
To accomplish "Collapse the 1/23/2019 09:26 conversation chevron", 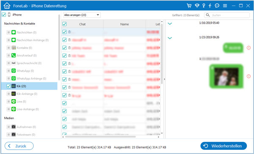I will (x=170, y=38).
